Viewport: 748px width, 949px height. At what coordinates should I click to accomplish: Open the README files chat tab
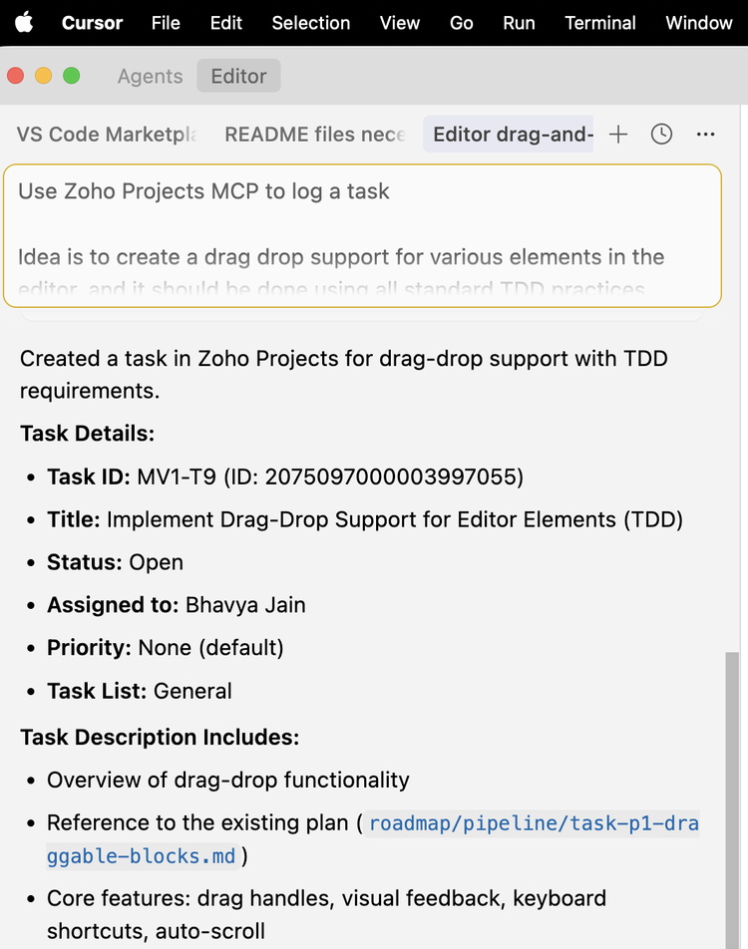click(315, 135)
